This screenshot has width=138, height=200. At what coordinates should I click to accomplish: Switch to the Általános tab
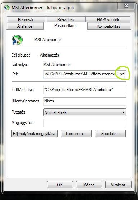tap(25, 26)
